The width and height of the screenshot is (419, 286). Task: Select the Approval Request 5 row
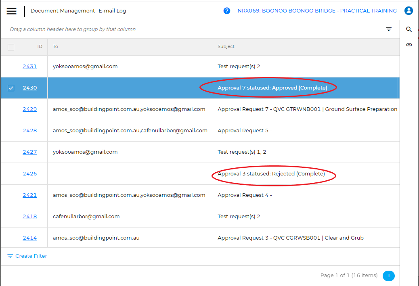[245, 131]
